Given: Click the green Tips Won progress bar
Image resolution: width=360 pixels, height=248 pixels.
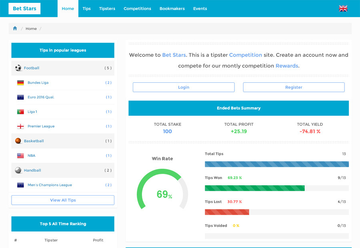Looking at the screenshot, I should point(255,188).
